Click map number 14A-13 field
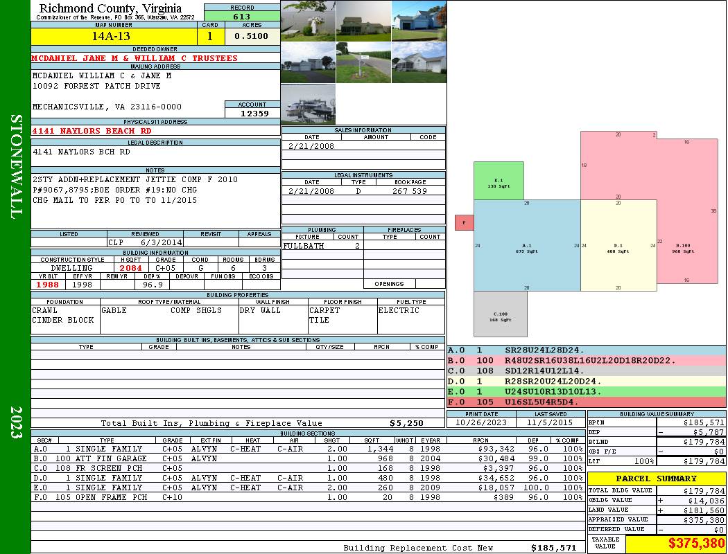 point(114,36)
